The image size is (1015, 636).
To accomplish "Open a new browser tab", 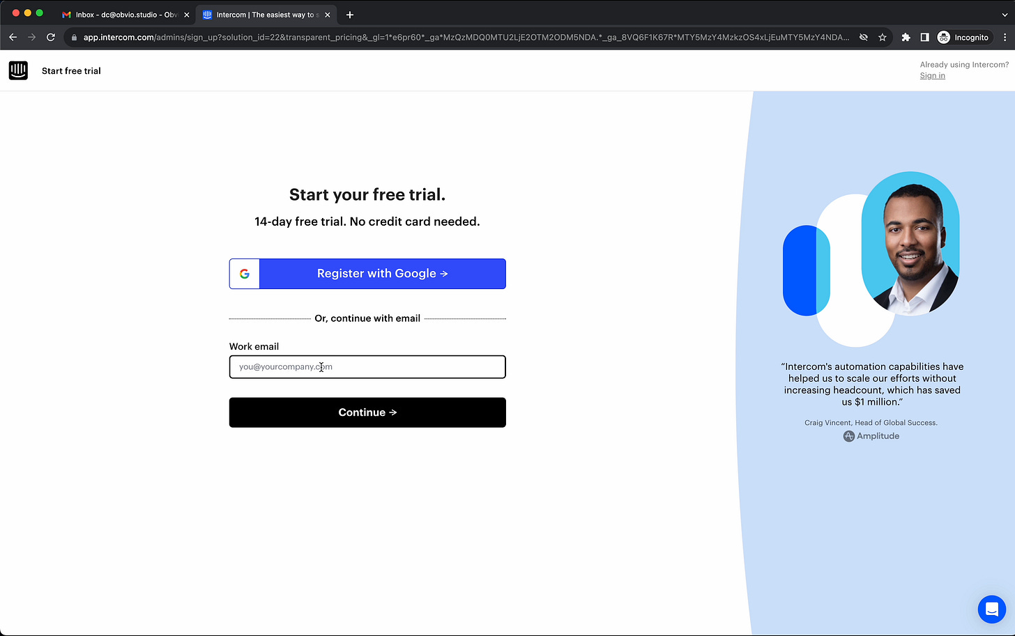I will [350, 15].
